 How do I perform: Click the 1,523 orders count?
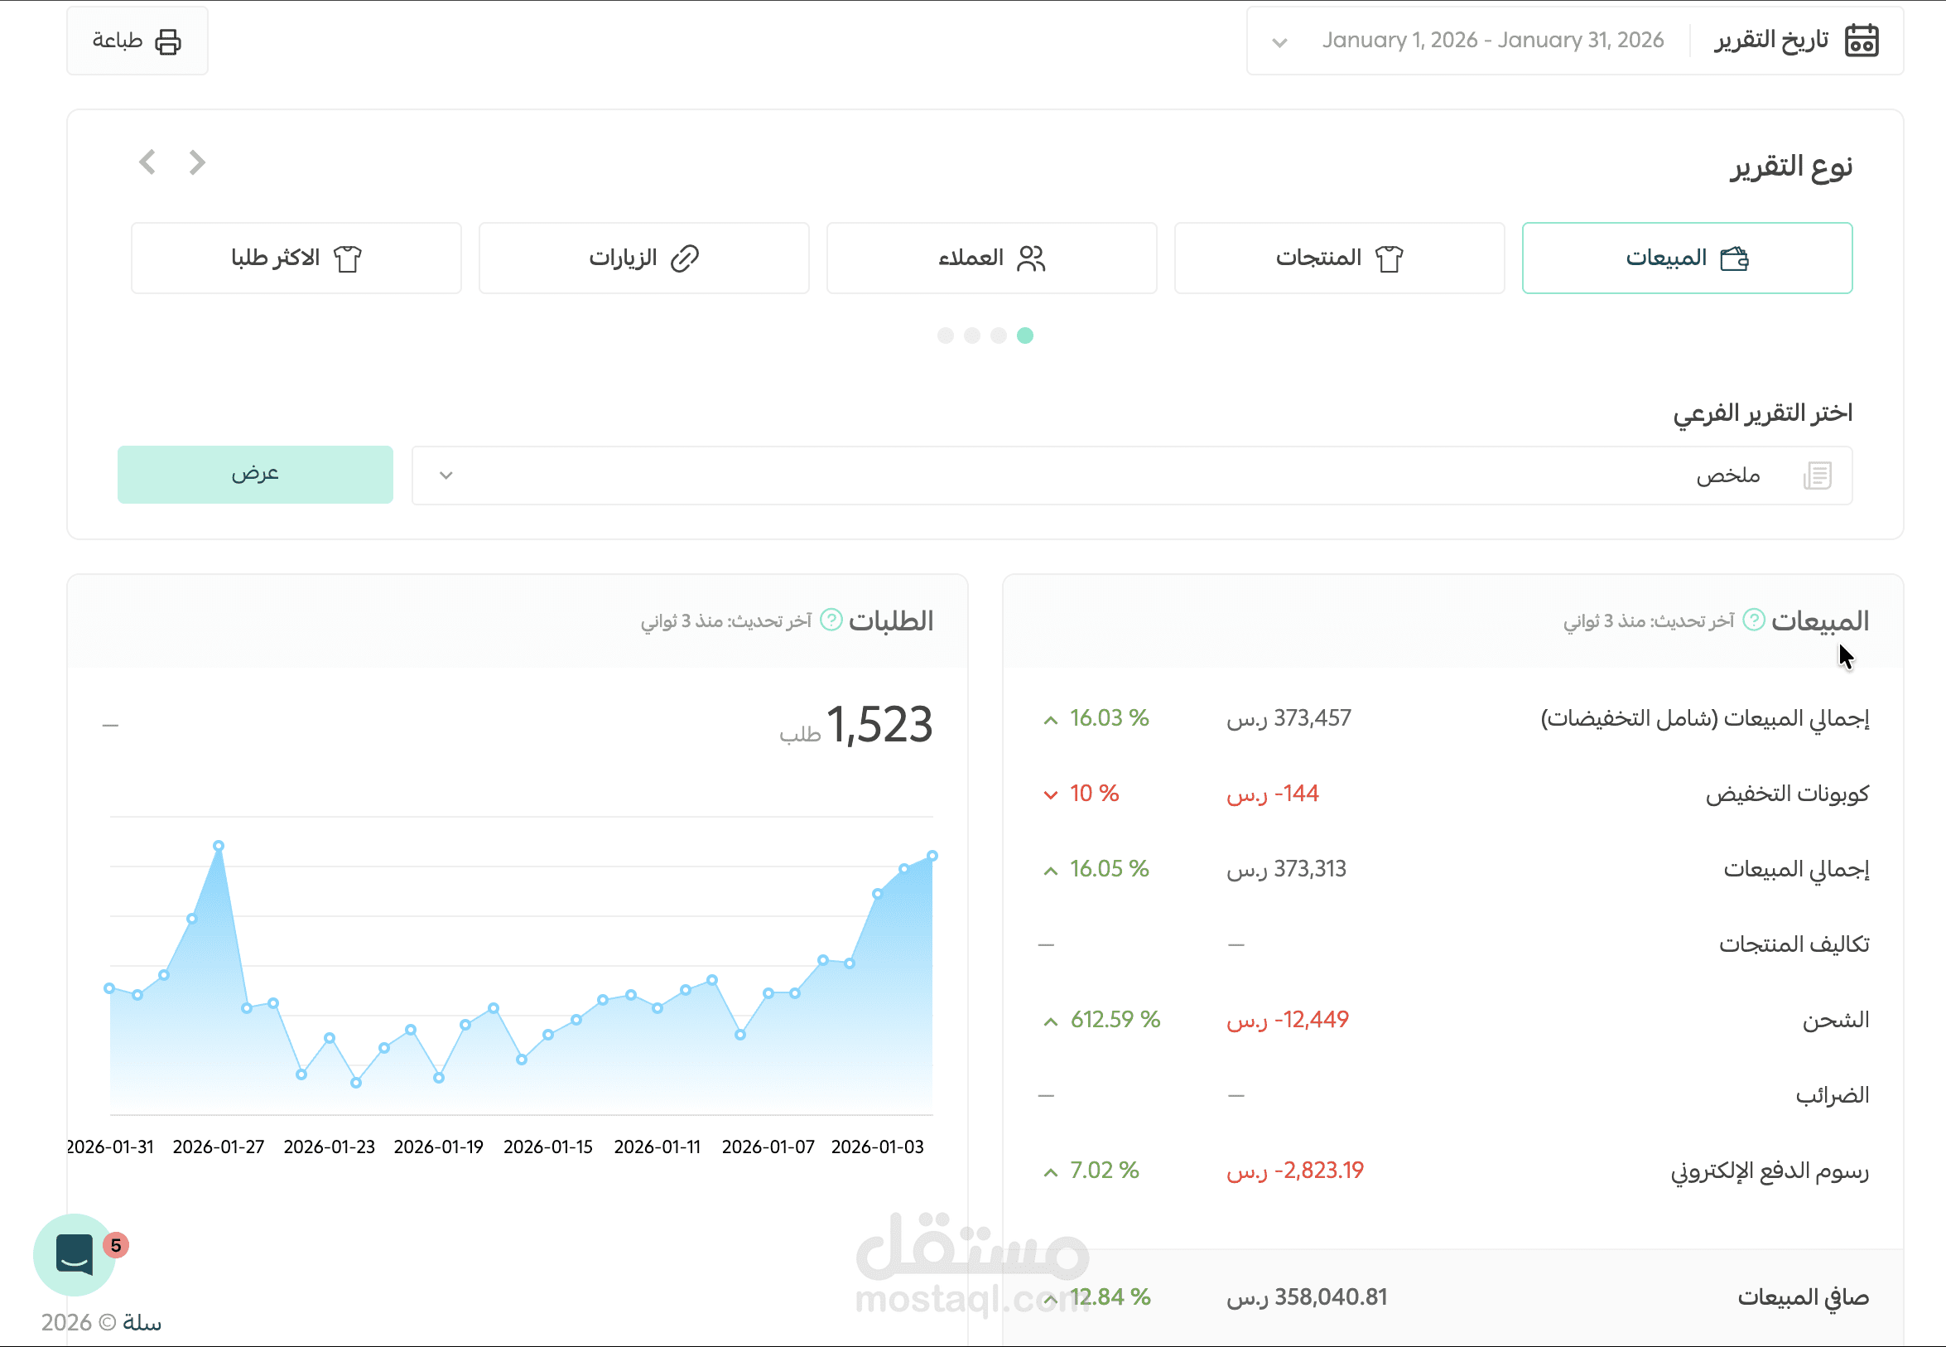pos(879,725)
